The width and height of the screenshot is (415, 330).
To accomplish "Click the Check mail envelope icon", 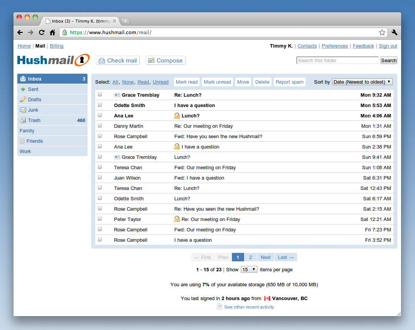I will point(102,60).
